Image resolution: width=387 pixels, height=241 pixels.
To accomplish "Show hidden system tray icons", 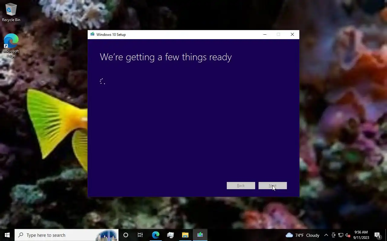I will (326, 235).
